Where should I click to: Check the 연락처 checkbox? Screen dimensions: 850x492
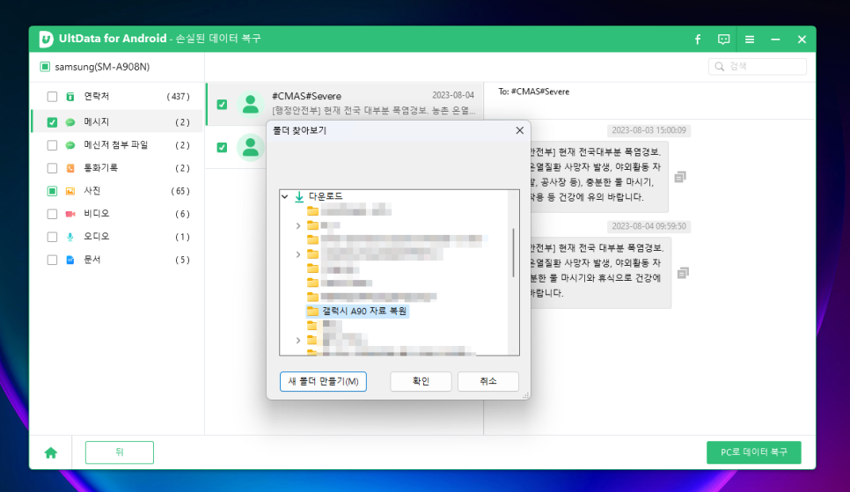[x=52, y=97]
